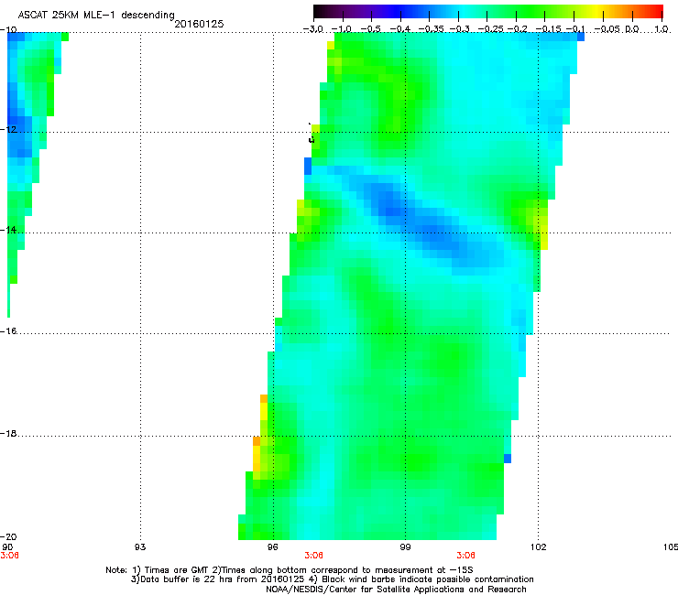The image size is (678, 595).
Task: Click the note line starting "3)Data buffer is 22 hrs"
Action: (x=332, y=579)
